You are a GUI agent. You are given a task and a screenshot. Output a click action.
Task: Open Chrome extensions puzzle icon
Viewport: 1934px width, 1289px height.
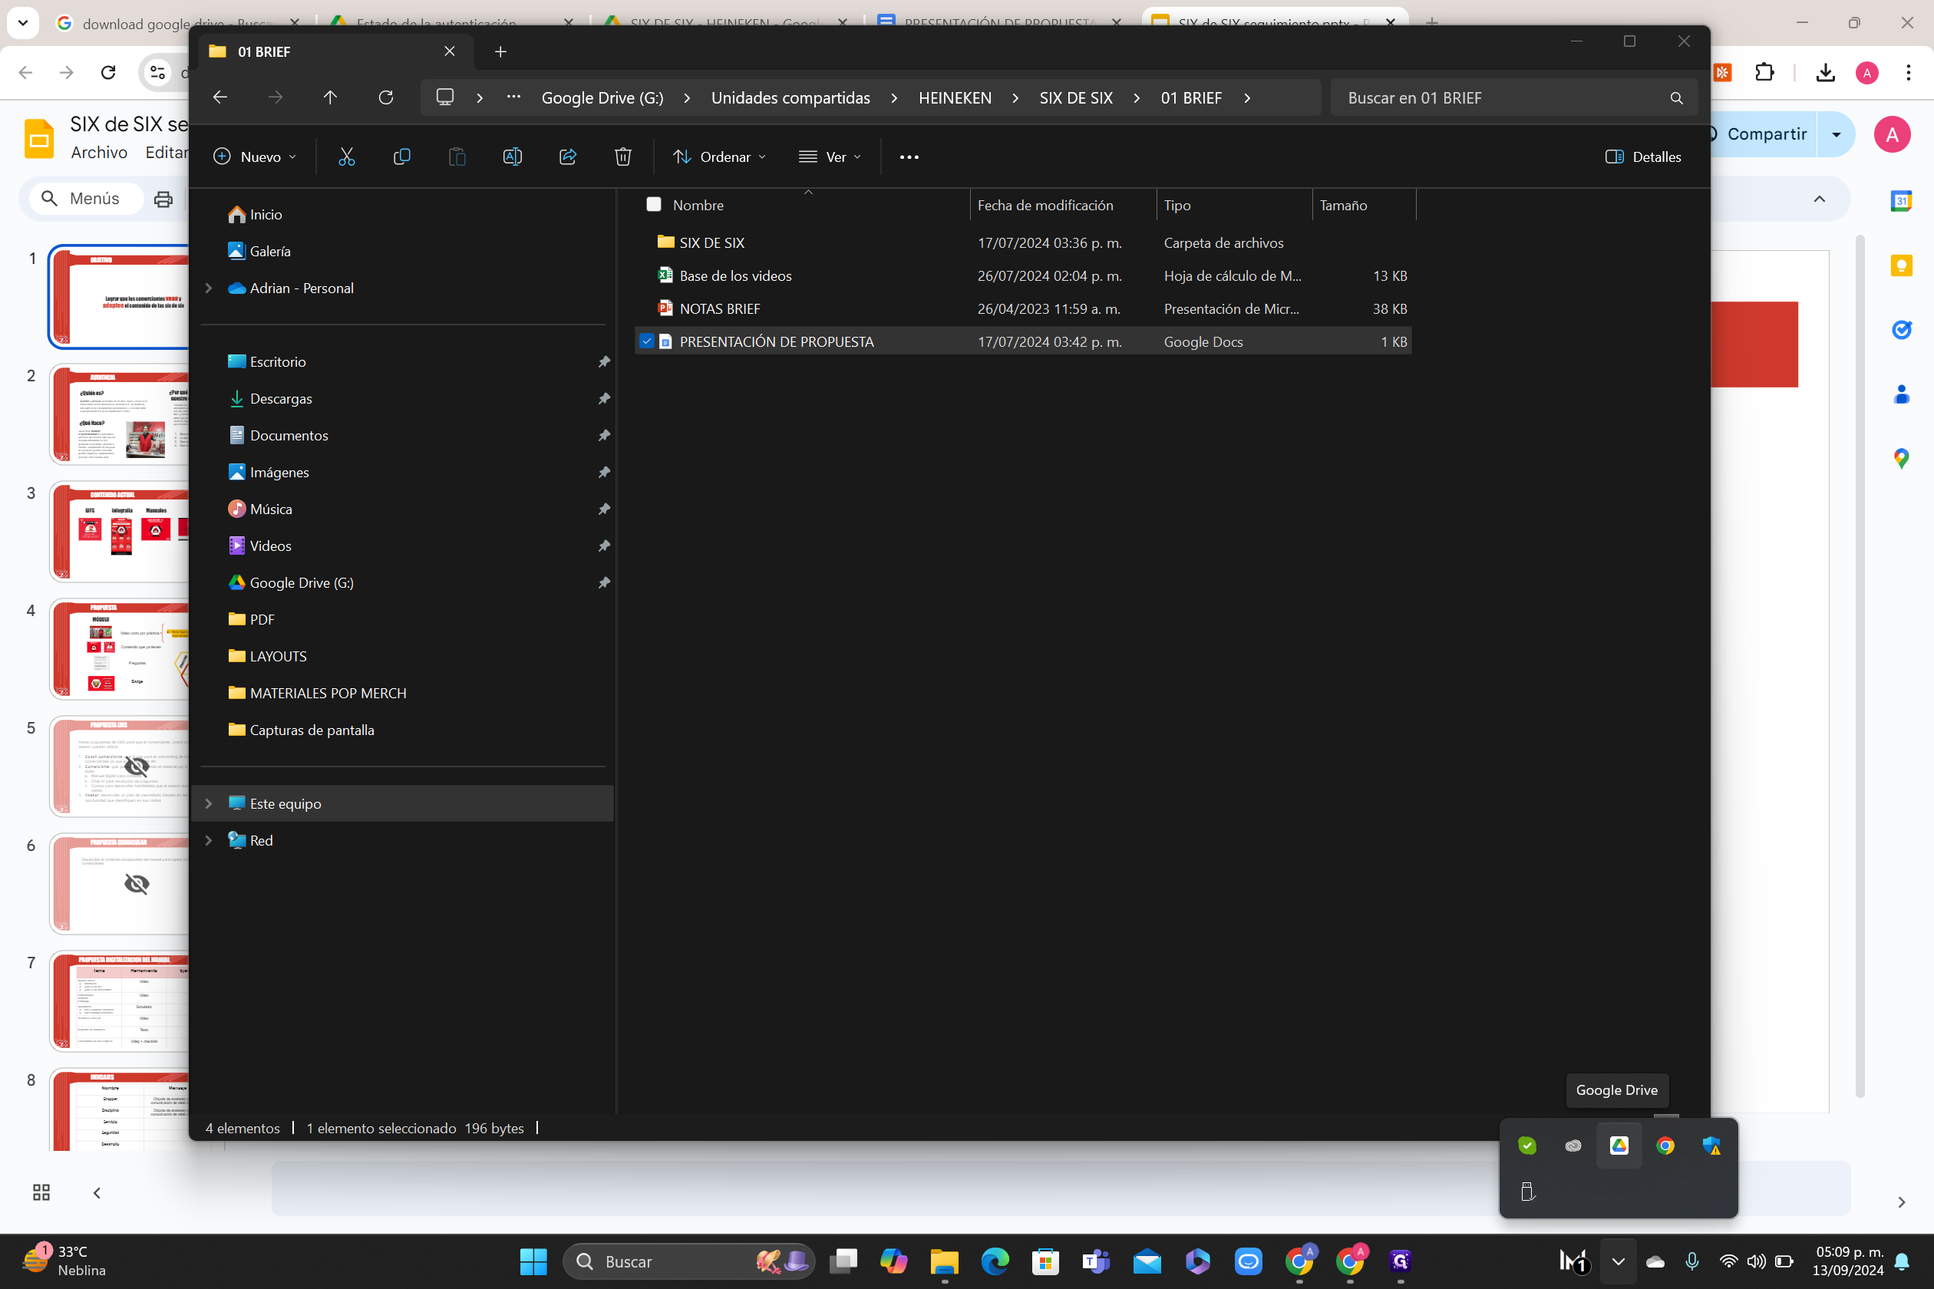click(x=1764, y=72)
